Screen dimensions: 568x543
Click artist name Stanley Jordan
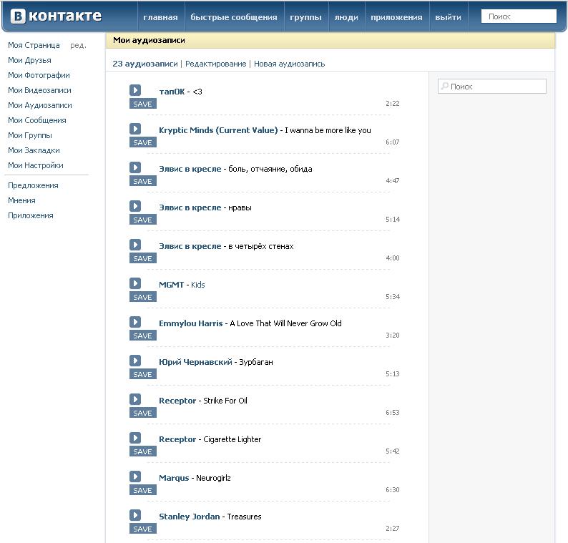click(x=189, y=517)
